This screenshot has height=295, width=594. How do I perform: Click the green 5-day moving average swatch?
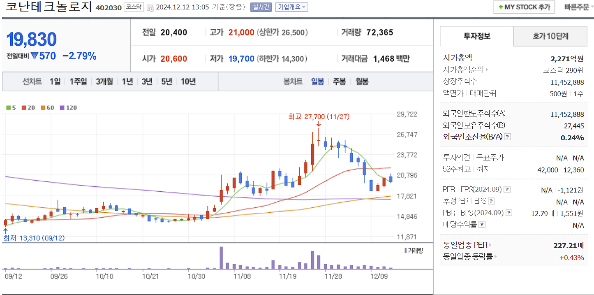coord(9,107)
